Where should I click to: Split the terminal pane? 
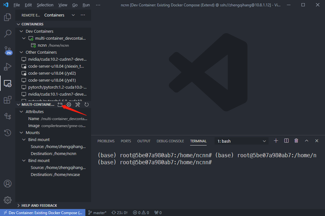pyautogui.click(x=286, y=141)
